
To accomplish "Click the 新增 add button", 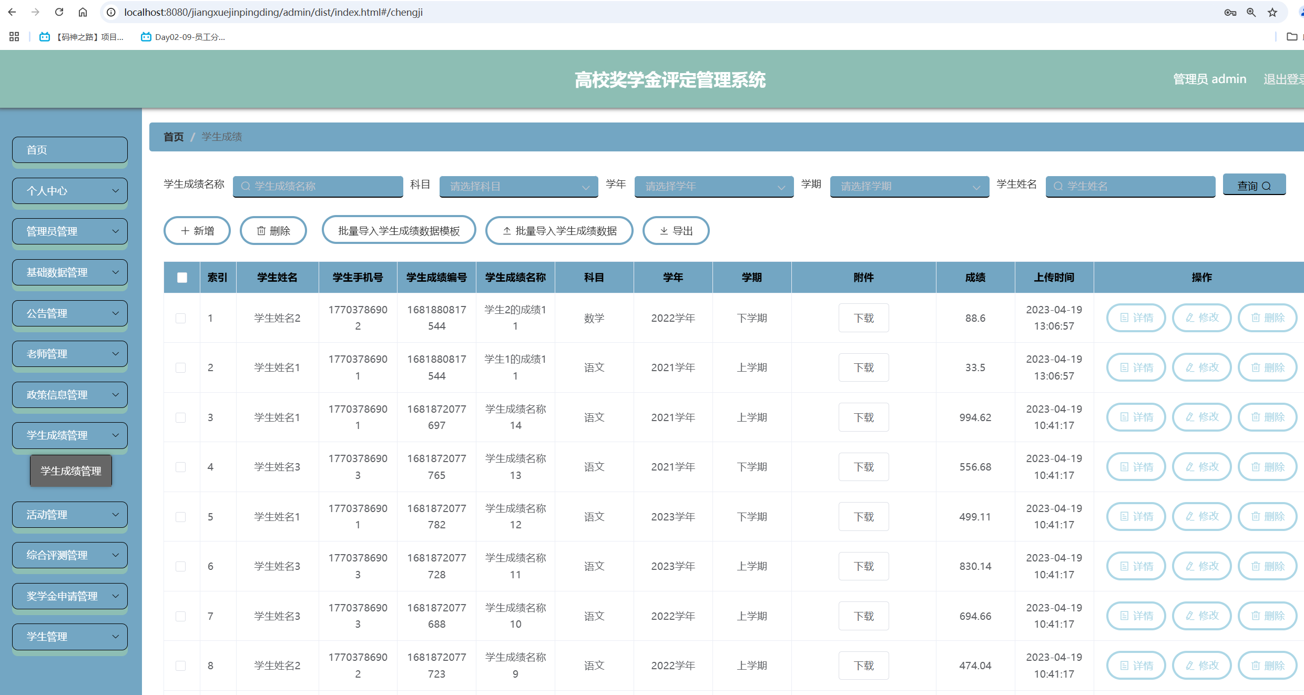I will [197, 231].
